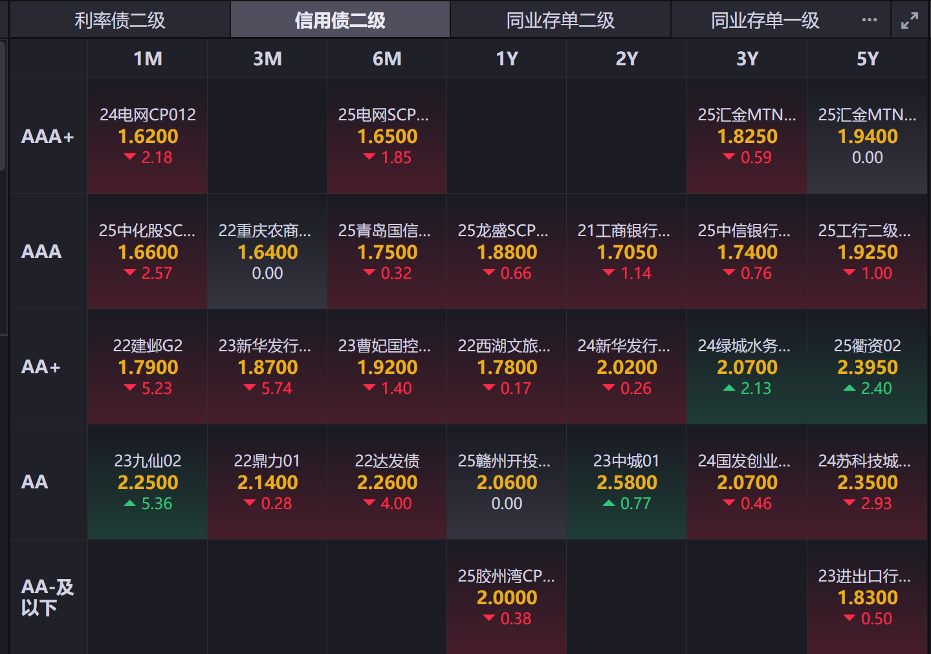Open 25汇金MTN cell with yield 1.9400
The width and height of the screenshot is (931, 654).
[x=867, y=136]
